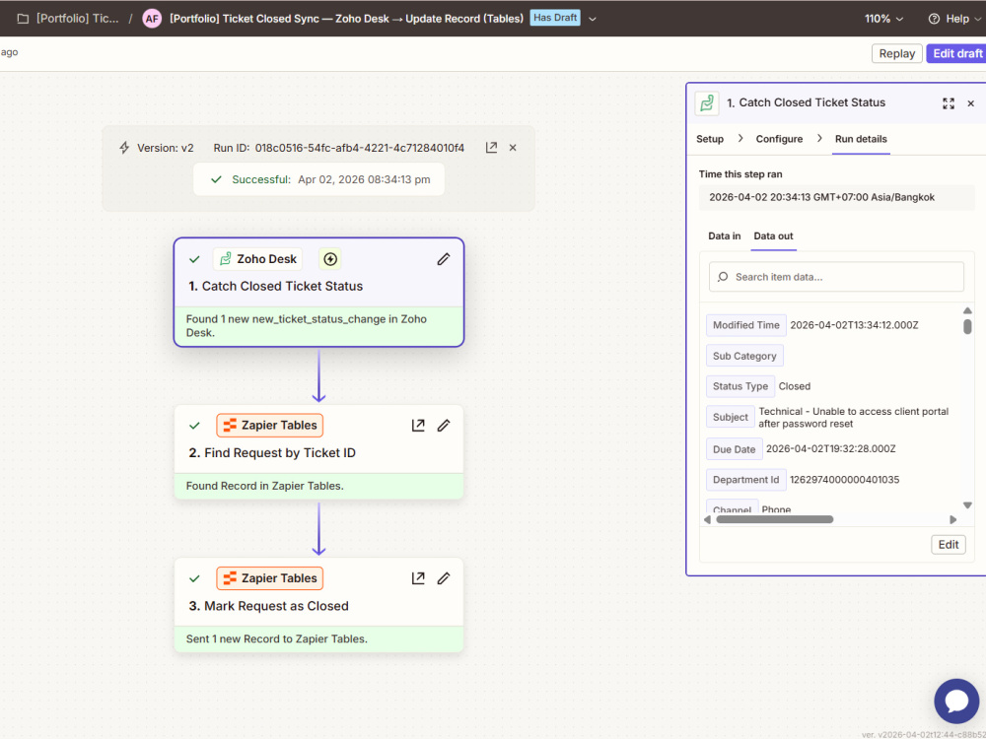Click step 3 green success checkmark
986x739 pixels.
194,578
